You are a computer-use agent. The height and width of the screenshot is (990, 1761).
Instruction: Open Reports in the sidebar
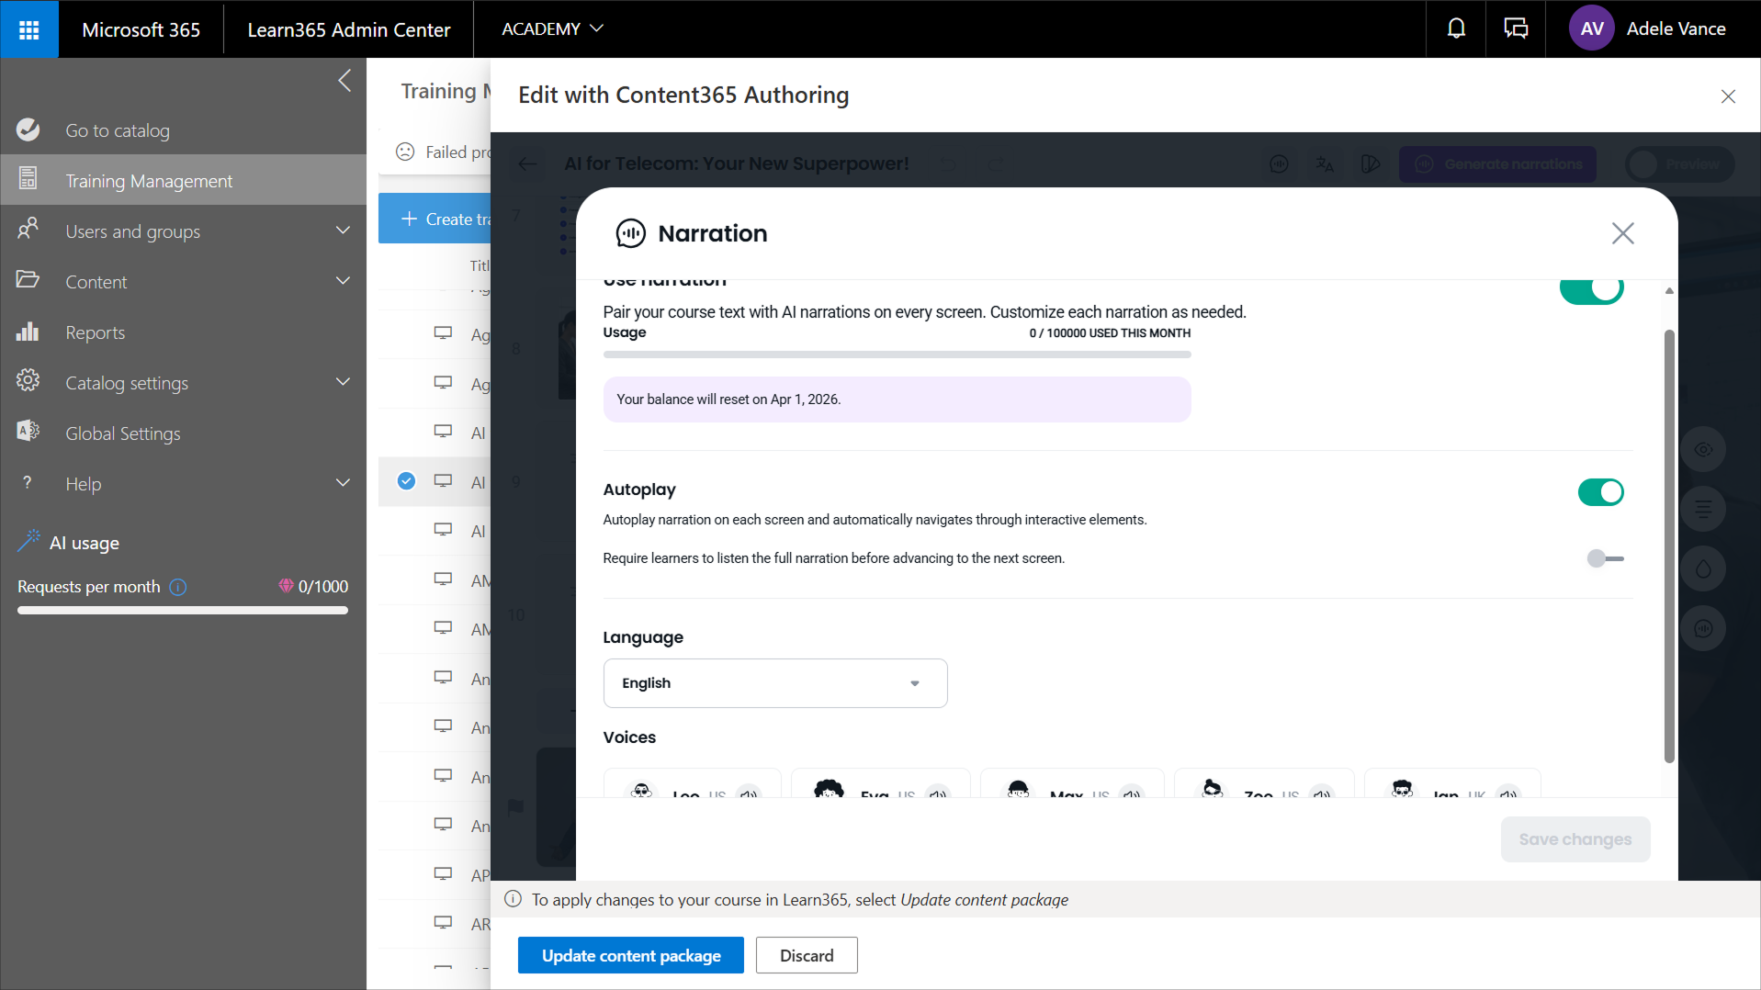click(95, 332)
